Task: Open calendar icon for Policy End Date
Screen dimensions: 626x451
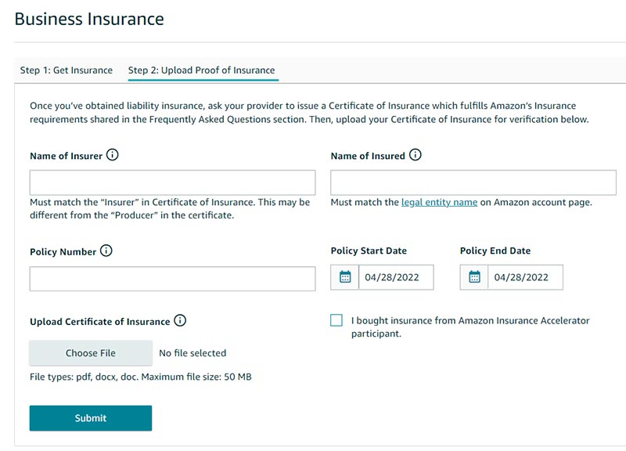Action: (474, 277)
